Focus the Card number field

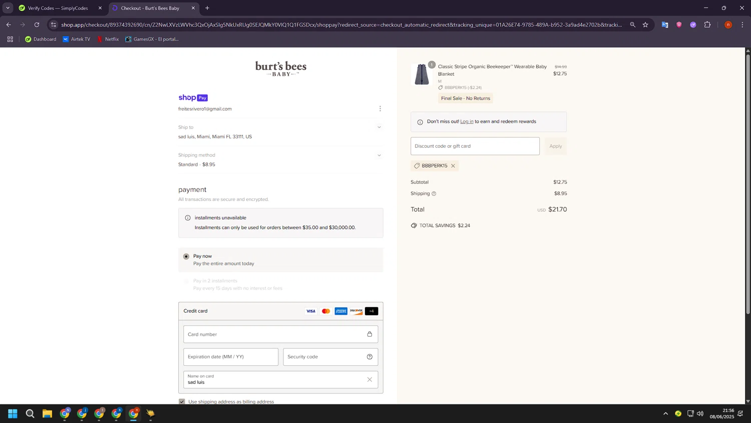[281, 334]
